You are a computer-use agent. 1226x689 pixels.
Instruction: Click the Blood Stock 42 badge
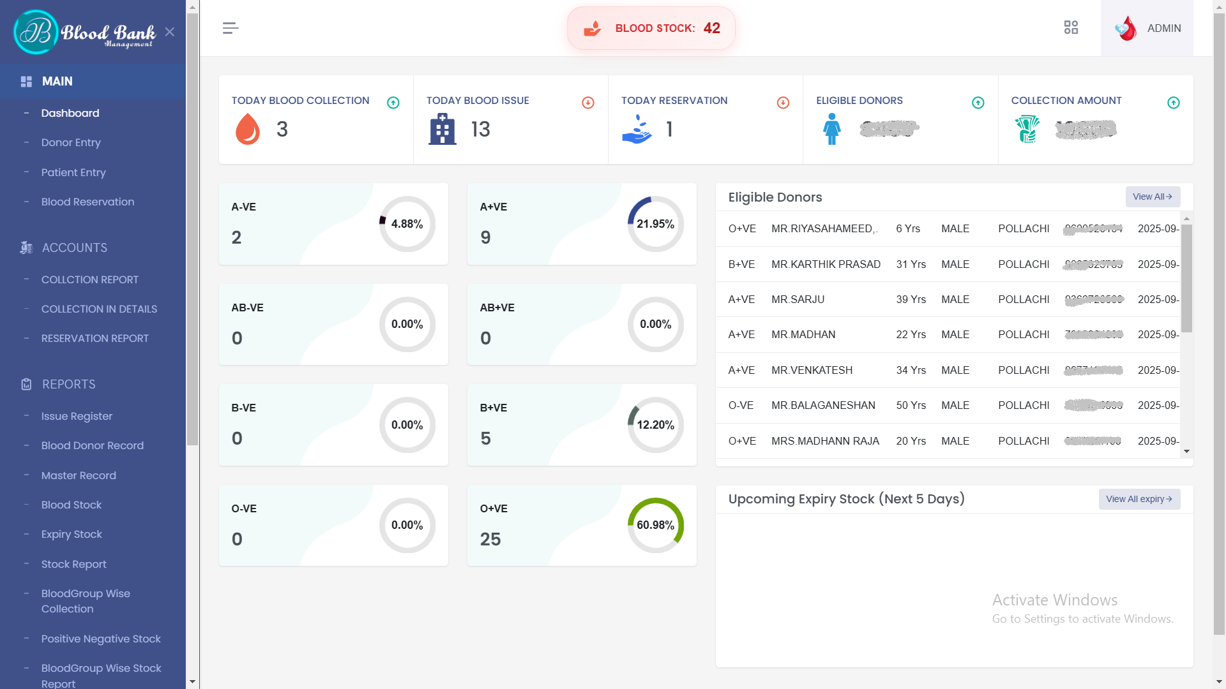(651, 28)
